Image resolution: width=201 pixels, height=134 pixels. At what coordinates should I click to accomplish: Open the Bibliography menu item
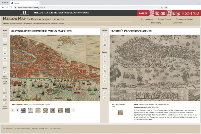point(156,23)
